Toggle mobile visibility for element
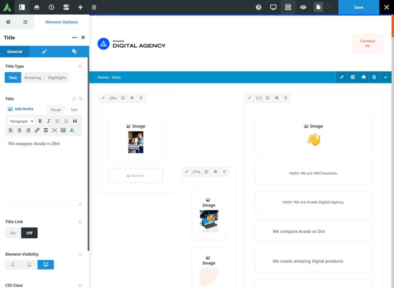Image resolution: width=394 pixels, height=288 pixels. [13, 265]
